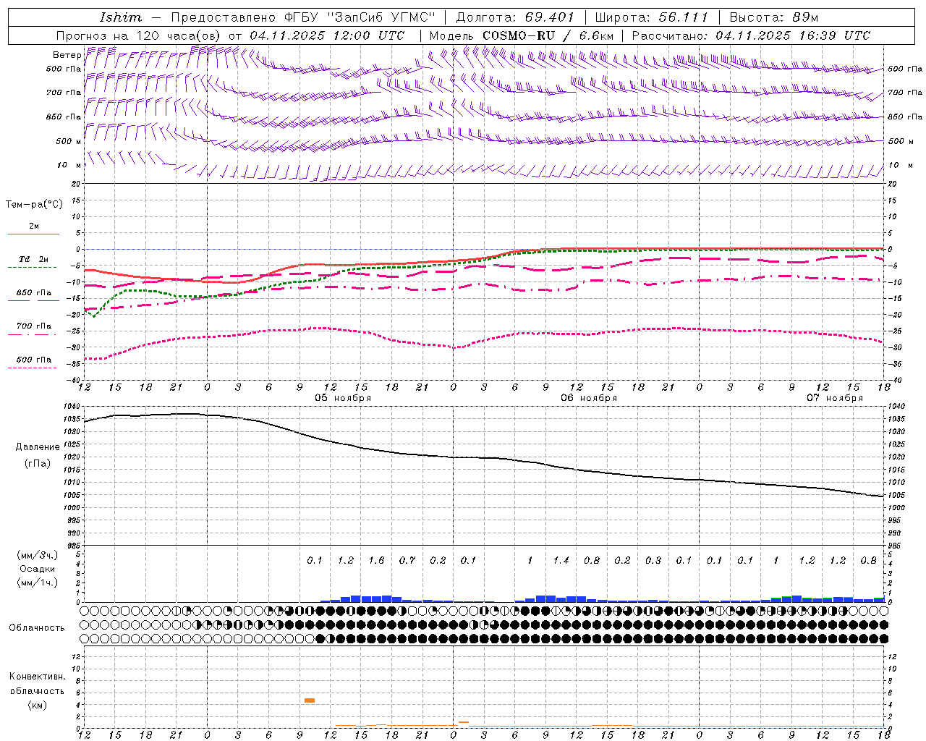Click the Осадки precipitation label
The height and width of the screenshot is (741, 926).
tap(38, 569)
